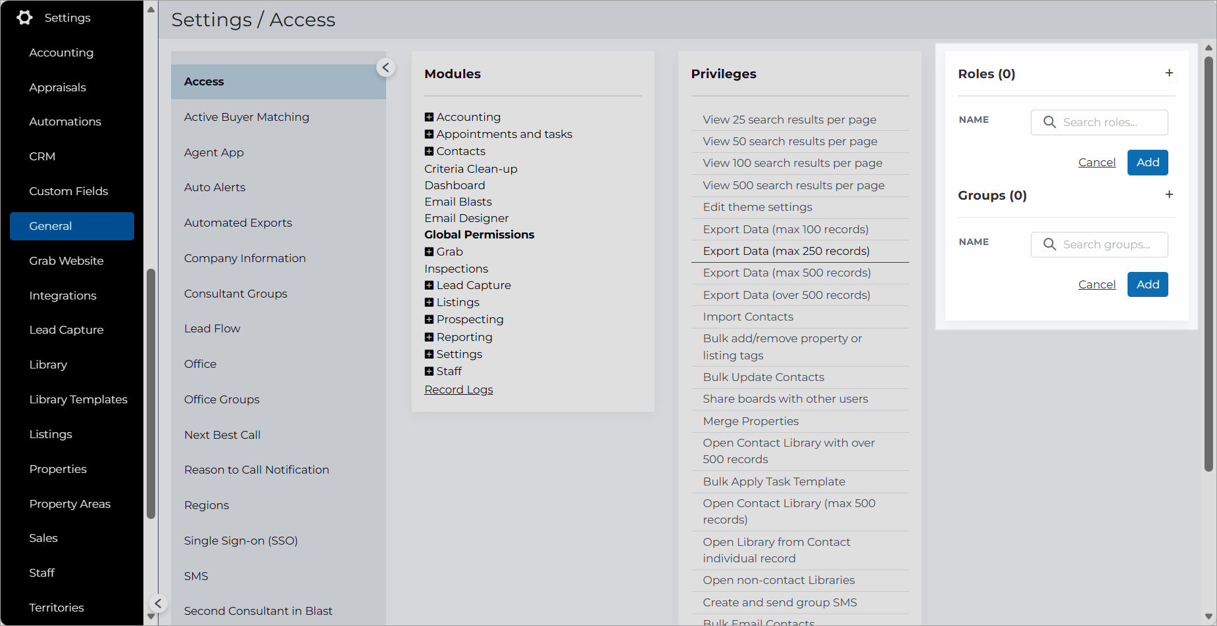The height and width of the screenshot is (626, 1217).
Task: Expand the Staff module node
Action: tap(429, 371)
